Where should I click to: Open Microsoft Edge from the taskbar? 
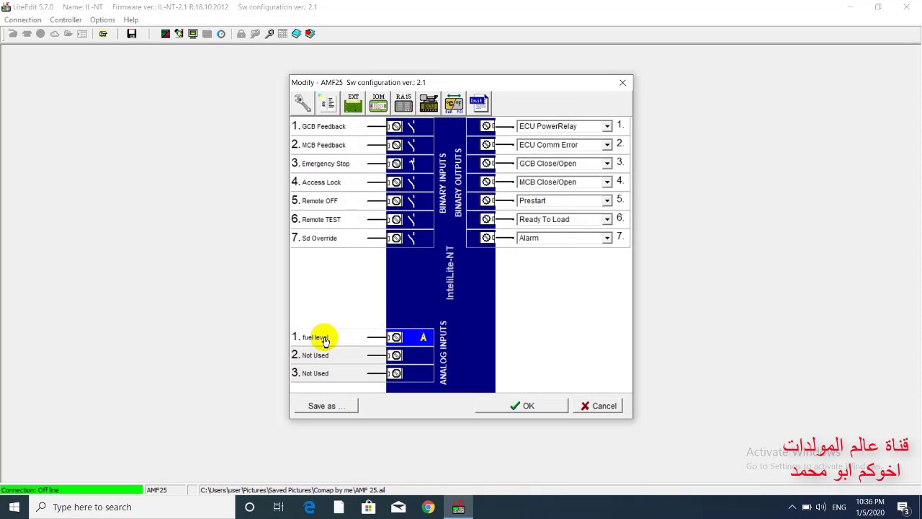(x=309, y=507)
